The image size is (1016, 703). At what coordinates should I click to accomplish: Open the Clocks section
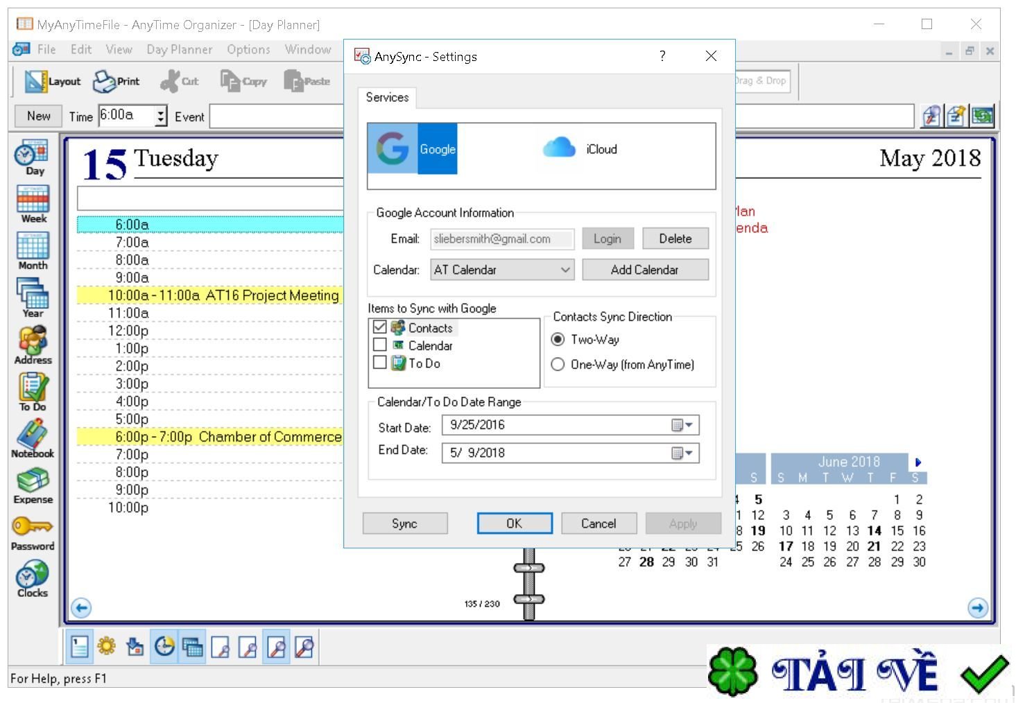33,580
